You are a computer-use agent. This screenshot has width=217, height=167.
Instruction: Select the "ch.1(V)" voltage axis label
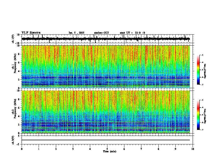(13, 39)
